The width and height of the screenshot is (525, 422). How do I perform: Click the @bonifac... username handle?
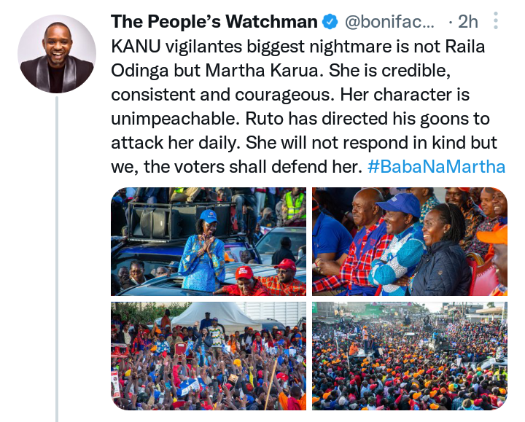[389, 22]
